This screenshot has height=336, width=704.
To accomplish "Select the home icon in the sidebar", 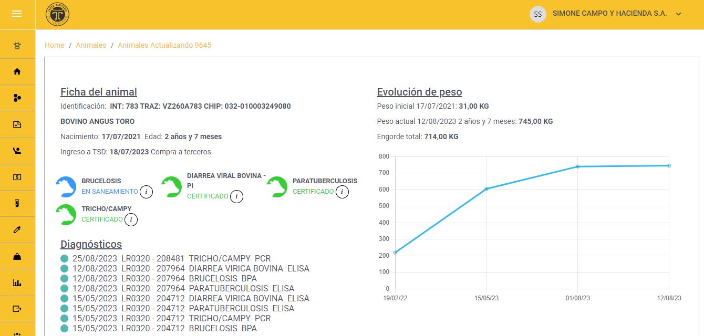I will click(18, 71).
